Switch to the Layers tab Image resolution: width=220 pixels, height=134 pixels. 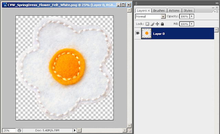pos(142,11)
